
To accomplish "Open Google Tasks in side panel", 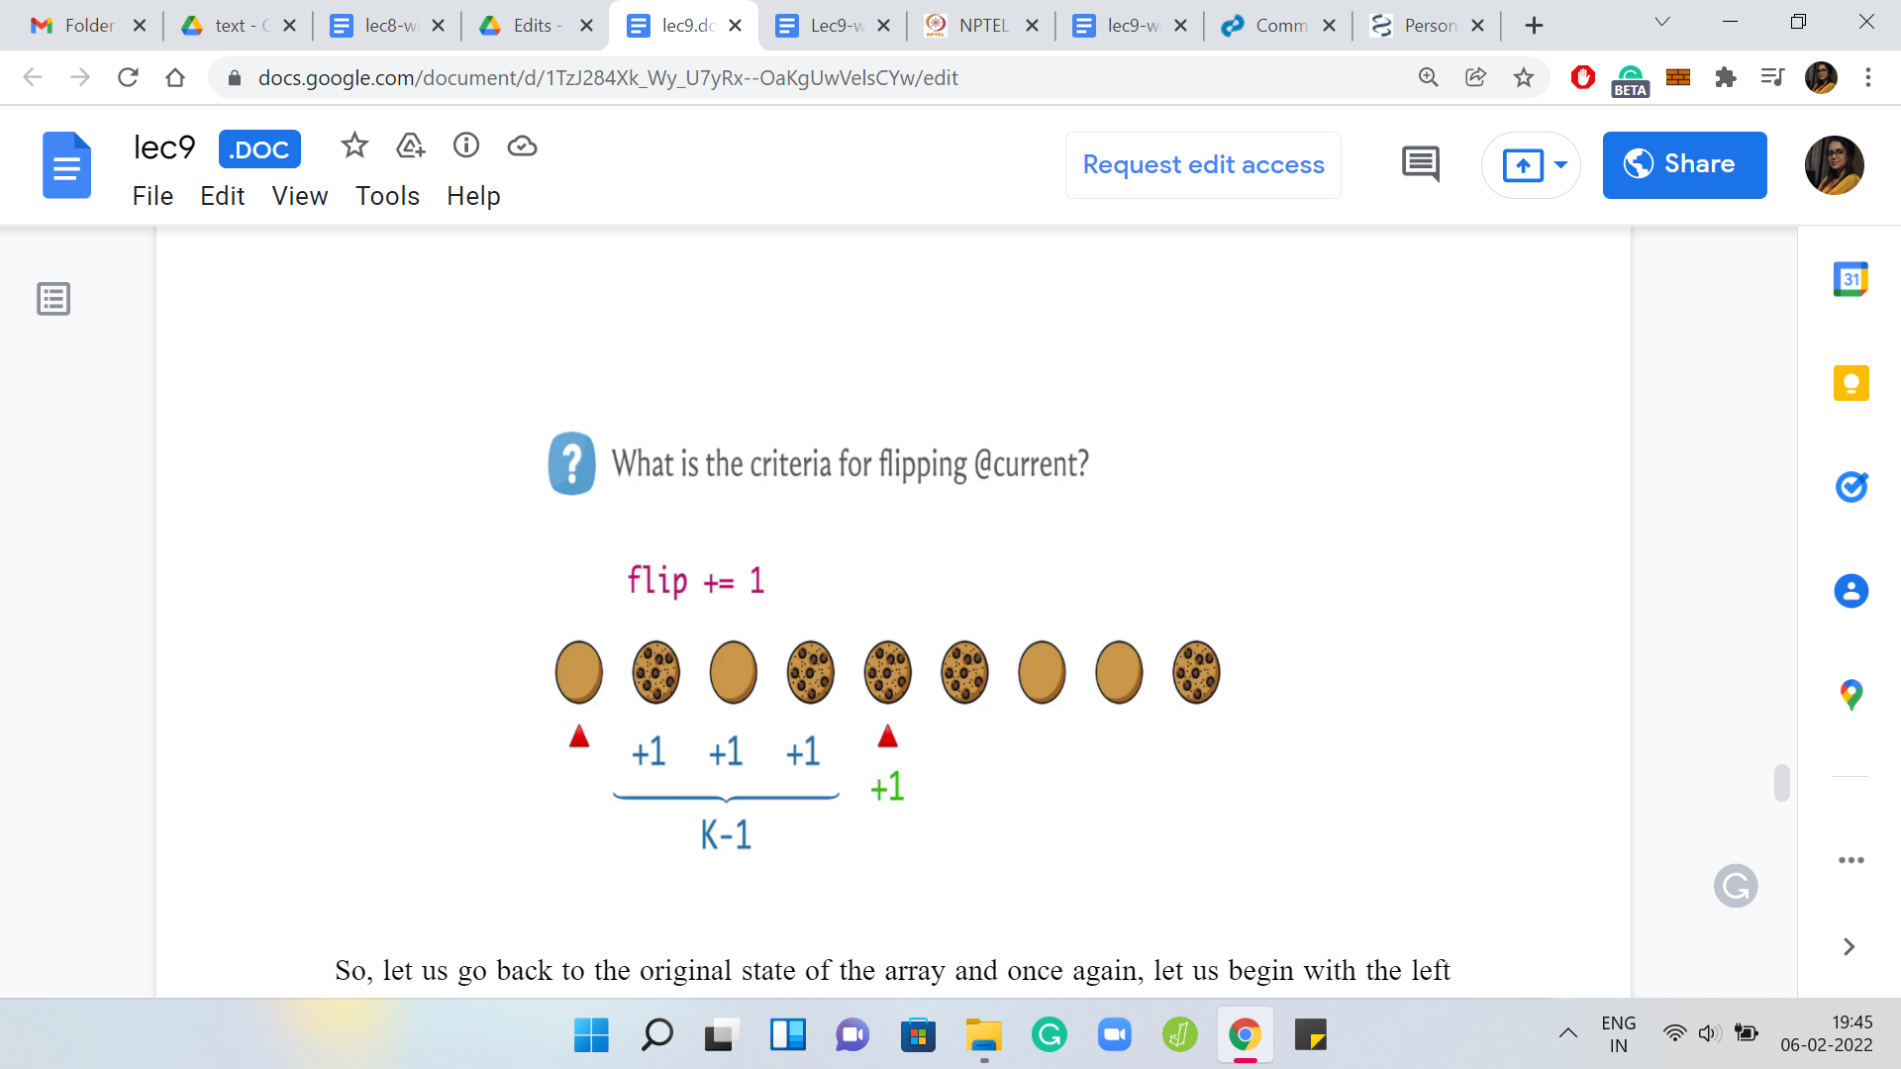I will tap(1851, 487).
